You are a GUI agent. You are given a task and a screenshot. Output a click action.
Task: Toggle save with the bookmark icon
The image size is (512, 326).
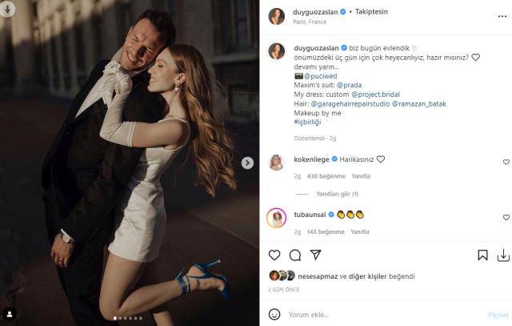(x=482, y=255)
